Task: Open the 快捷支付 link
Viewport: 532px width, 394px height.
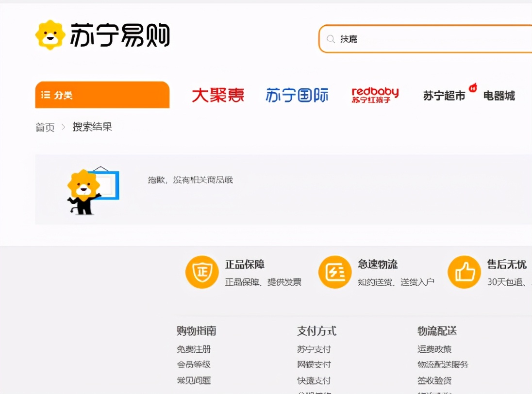Action: coord(314,380)
